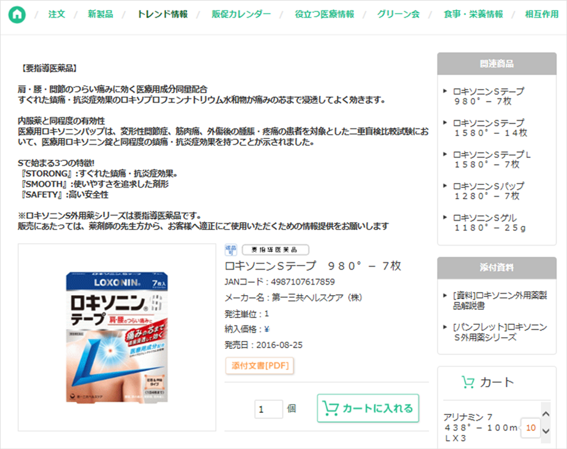Open related product ロキソニンSパップ 1280° 7枚
The height and width of the screenshot is (449, 567).
[x=489, y=191]
